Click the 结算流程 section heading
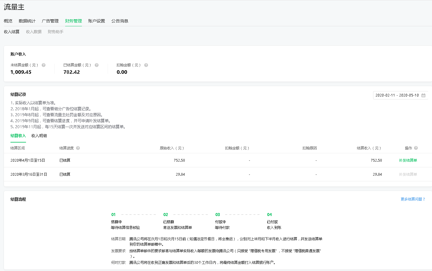The image size is (432, 271). click(x=18, y=199)
